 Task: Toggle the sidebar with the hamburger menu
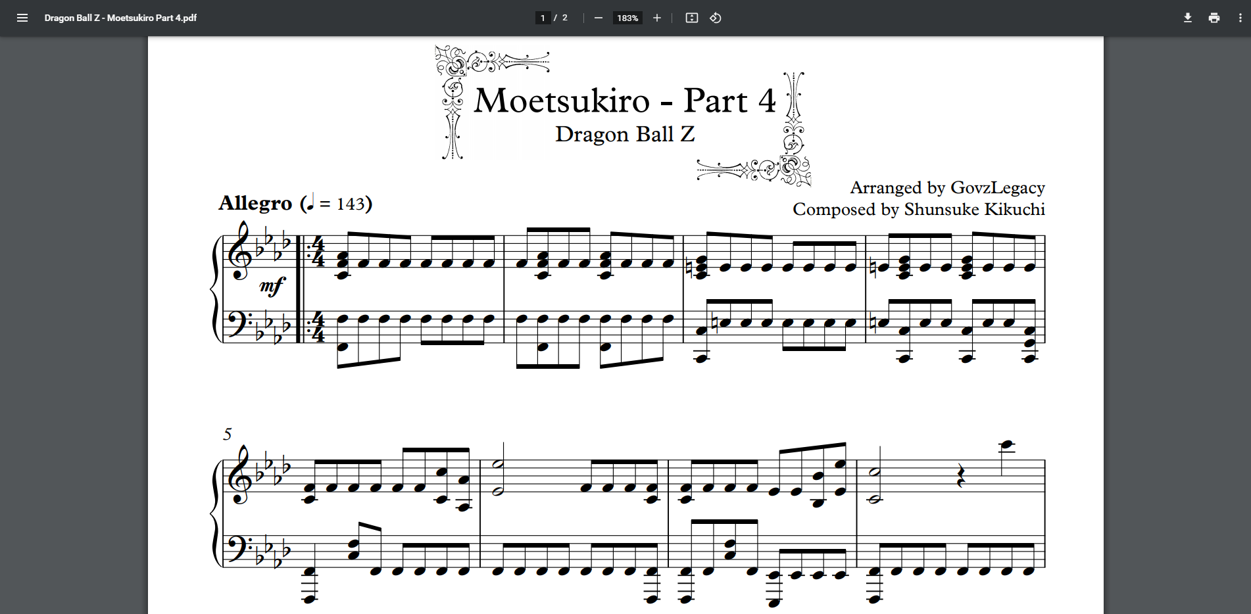pos(22,18)
